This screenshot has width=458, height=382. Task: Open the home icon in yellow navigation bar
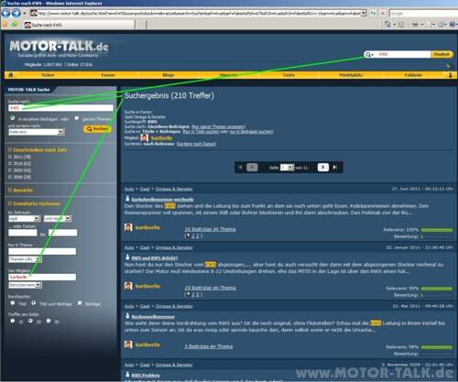11,75
